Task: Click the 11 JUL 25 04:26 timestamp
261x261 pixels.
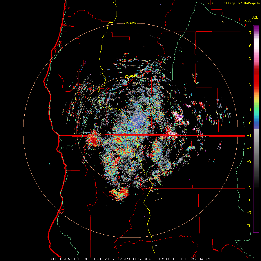Action: (191, 259)
